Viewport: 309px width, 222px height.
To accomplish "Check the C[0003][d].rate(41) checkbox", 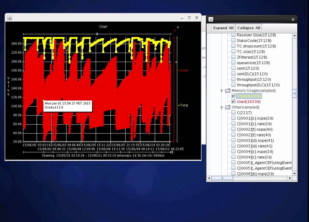I will 233,146.
